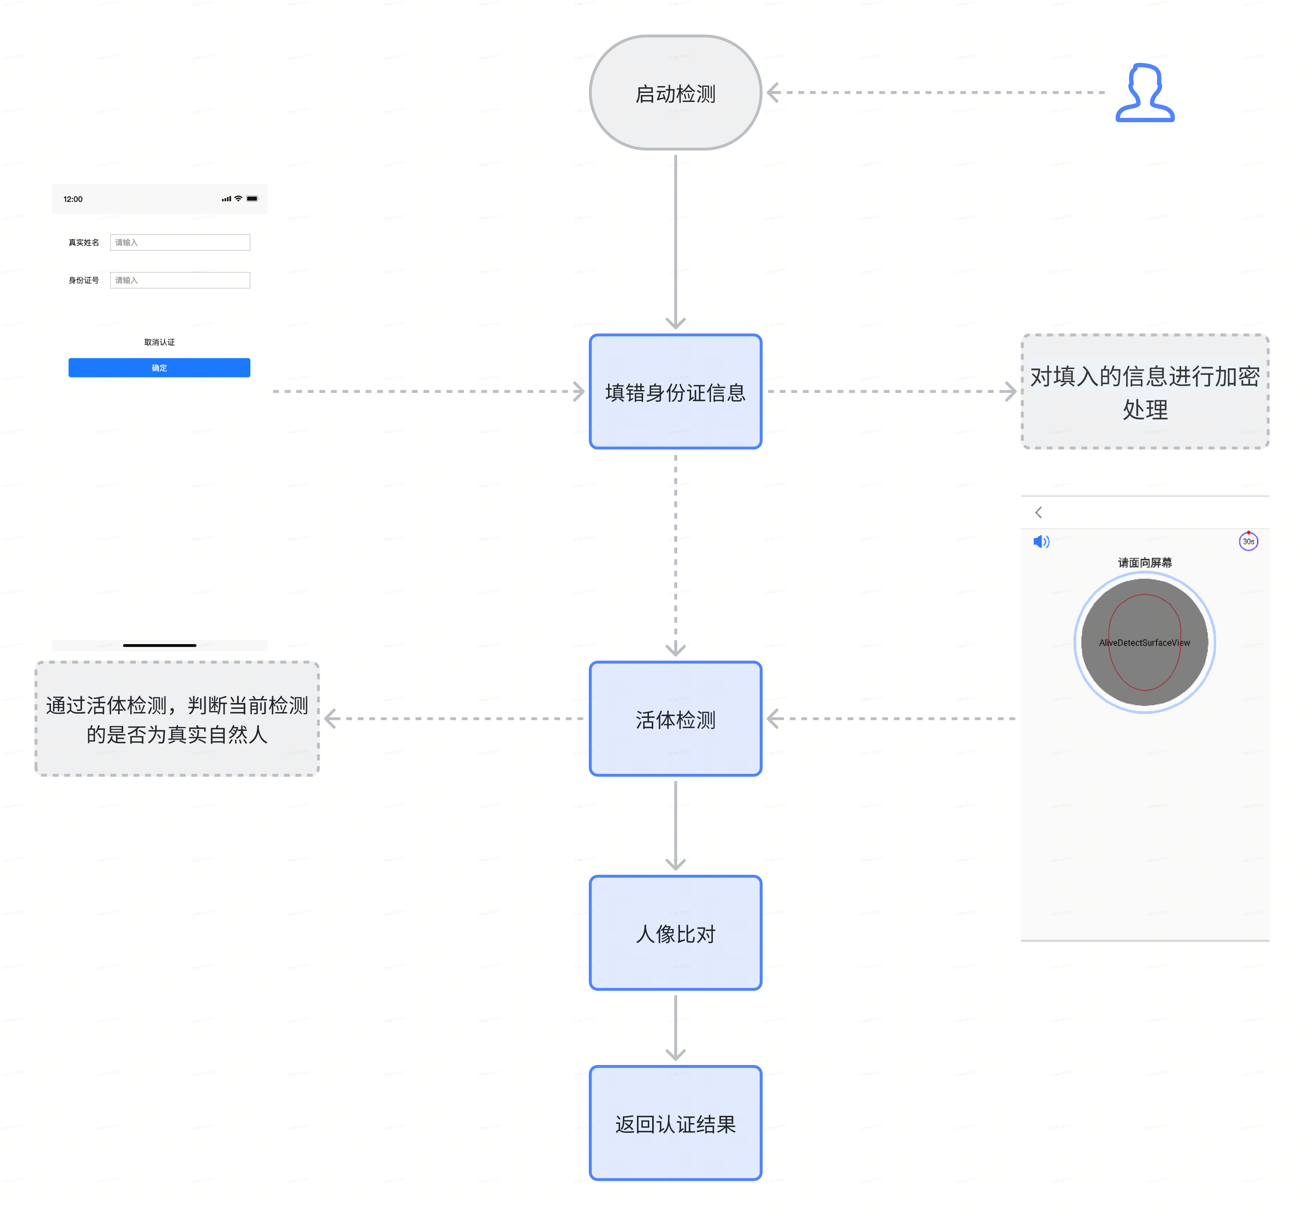Click the 通过活体检测 dashed note box

click(177, 719)
